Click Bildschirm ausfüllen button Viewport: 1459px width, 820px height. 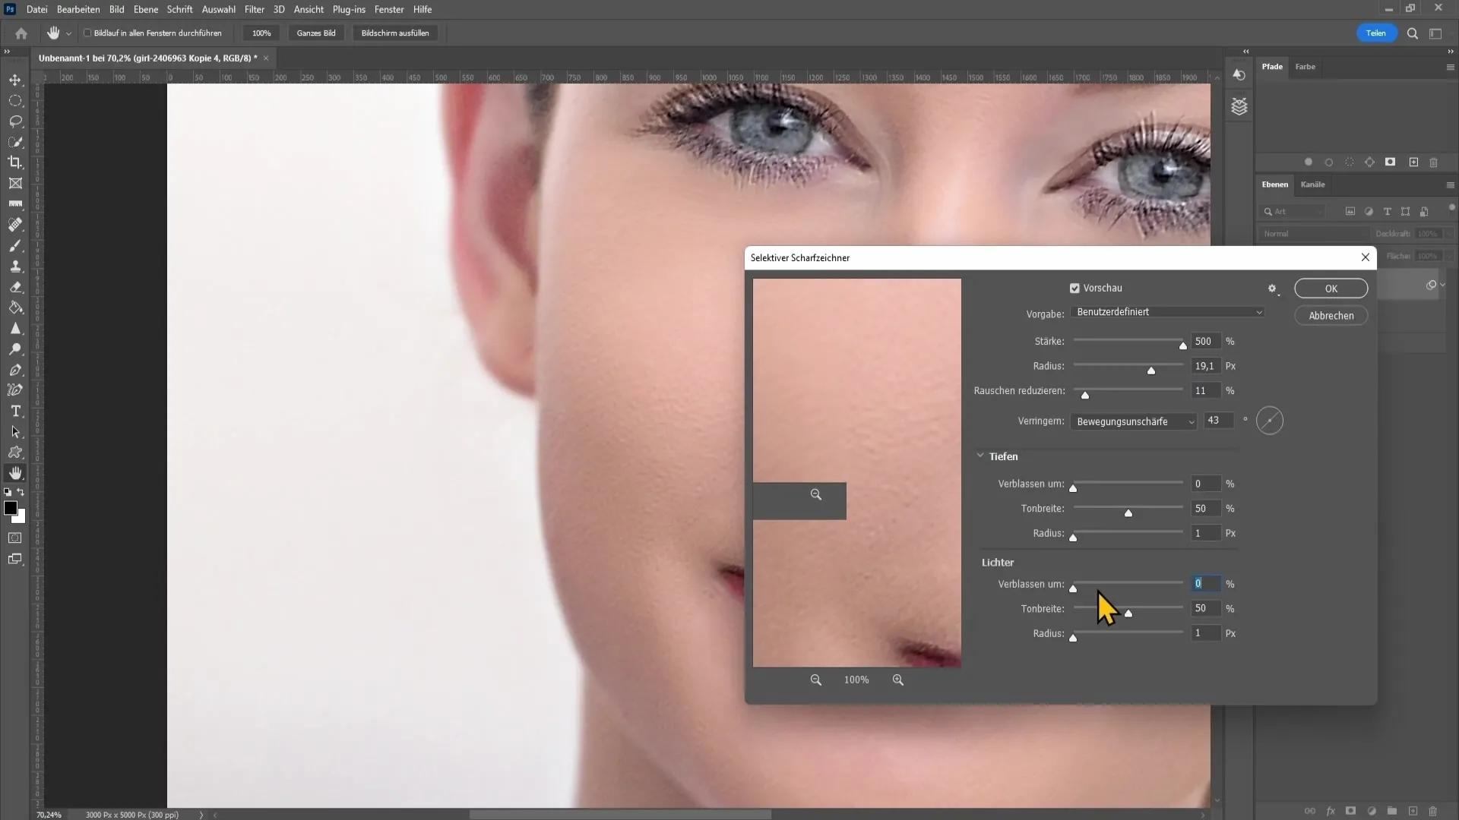coord(395,33)
